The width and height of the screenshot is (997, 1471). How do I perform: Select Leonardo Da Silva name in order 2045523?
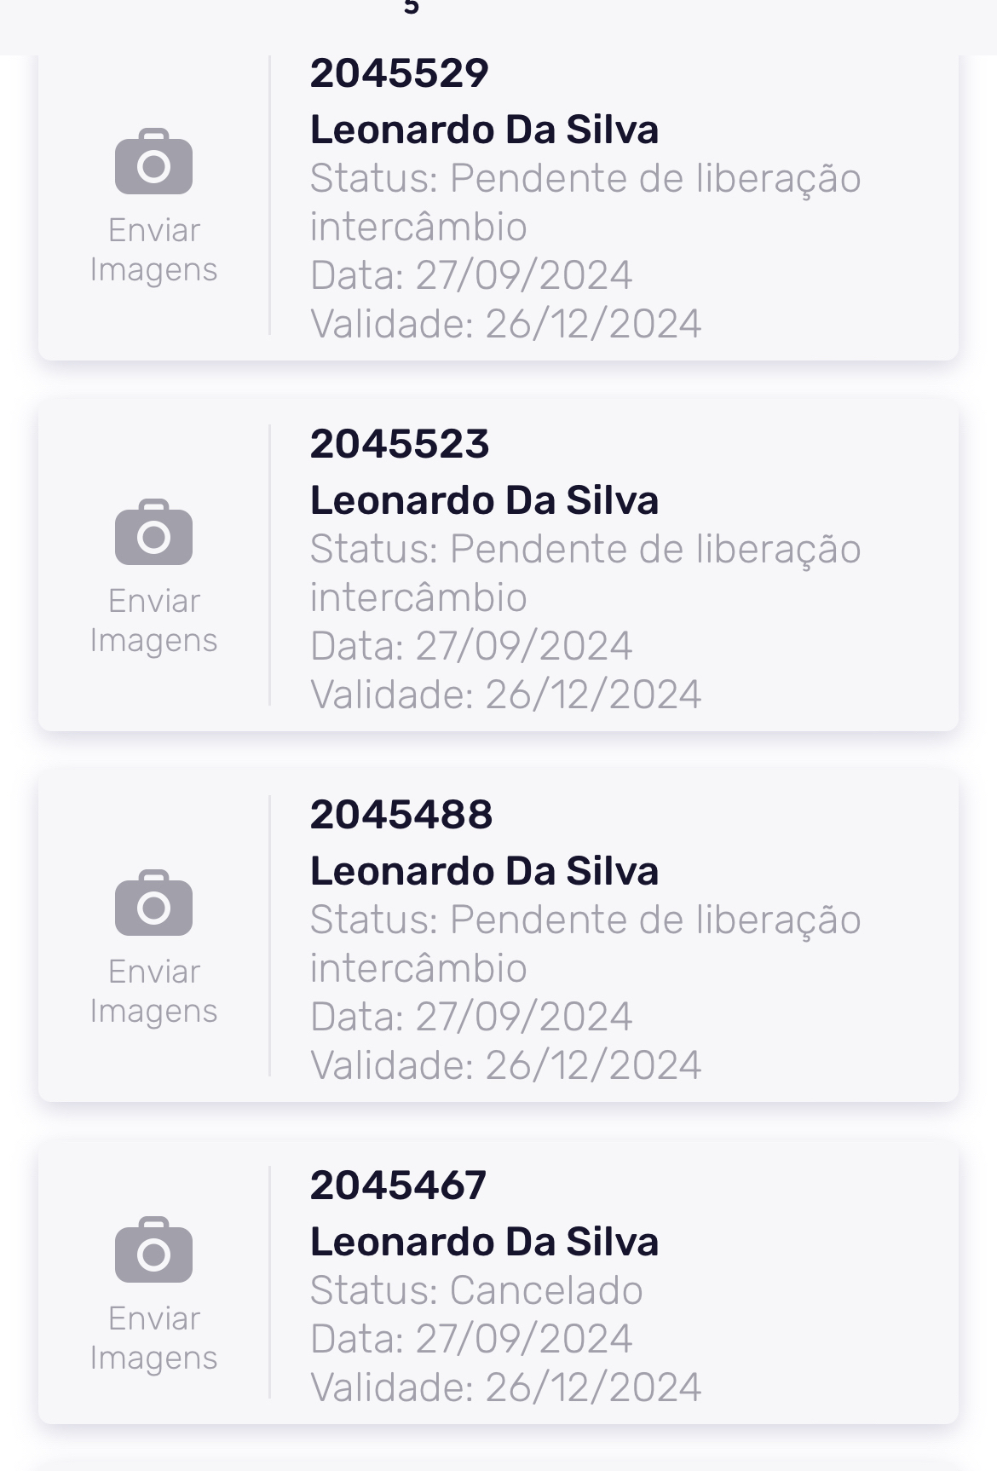coord(484,501)
